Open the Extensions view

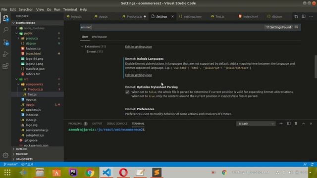pos(5,66)
